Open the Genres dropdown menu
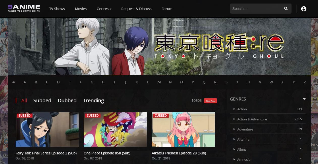 tap(104, 9)
